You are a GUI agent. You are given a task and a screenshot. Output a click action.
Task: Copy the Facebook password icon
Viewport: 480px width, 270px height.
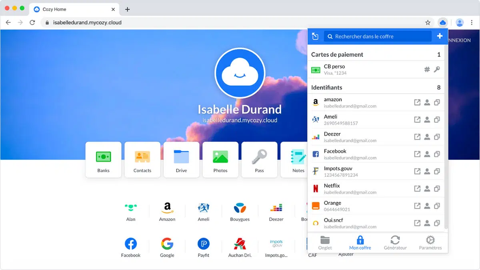click(437, 154)
